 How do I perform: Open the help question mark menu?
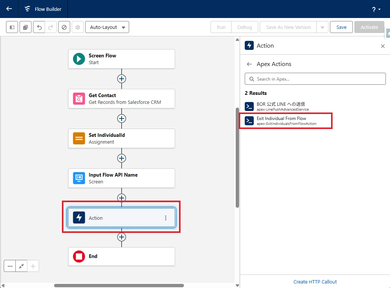[376, 9]
